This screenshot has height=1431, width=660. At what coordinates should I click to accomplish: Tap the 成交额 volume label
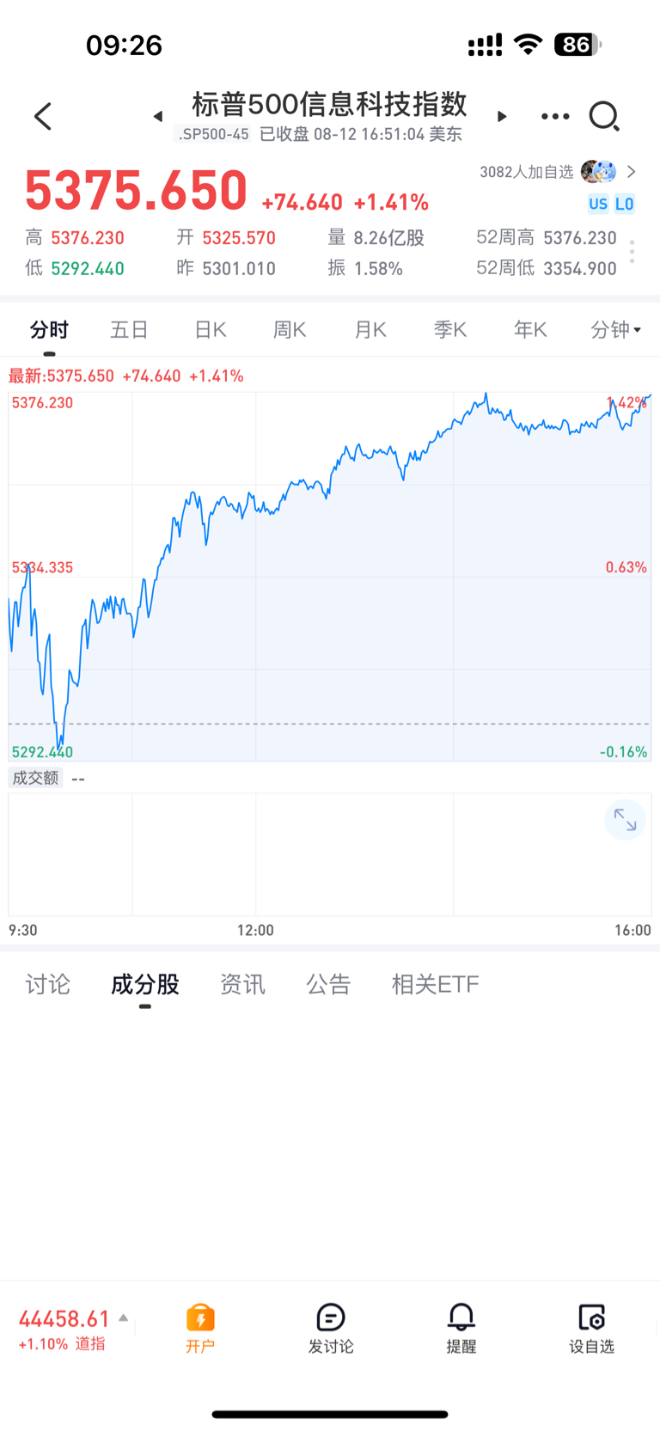click(35, 778)
